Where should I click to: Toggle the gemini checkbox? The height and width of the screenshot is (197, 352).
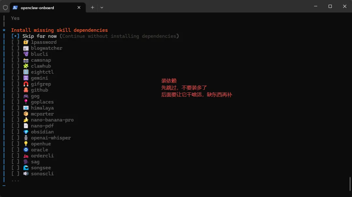[15, 78]
